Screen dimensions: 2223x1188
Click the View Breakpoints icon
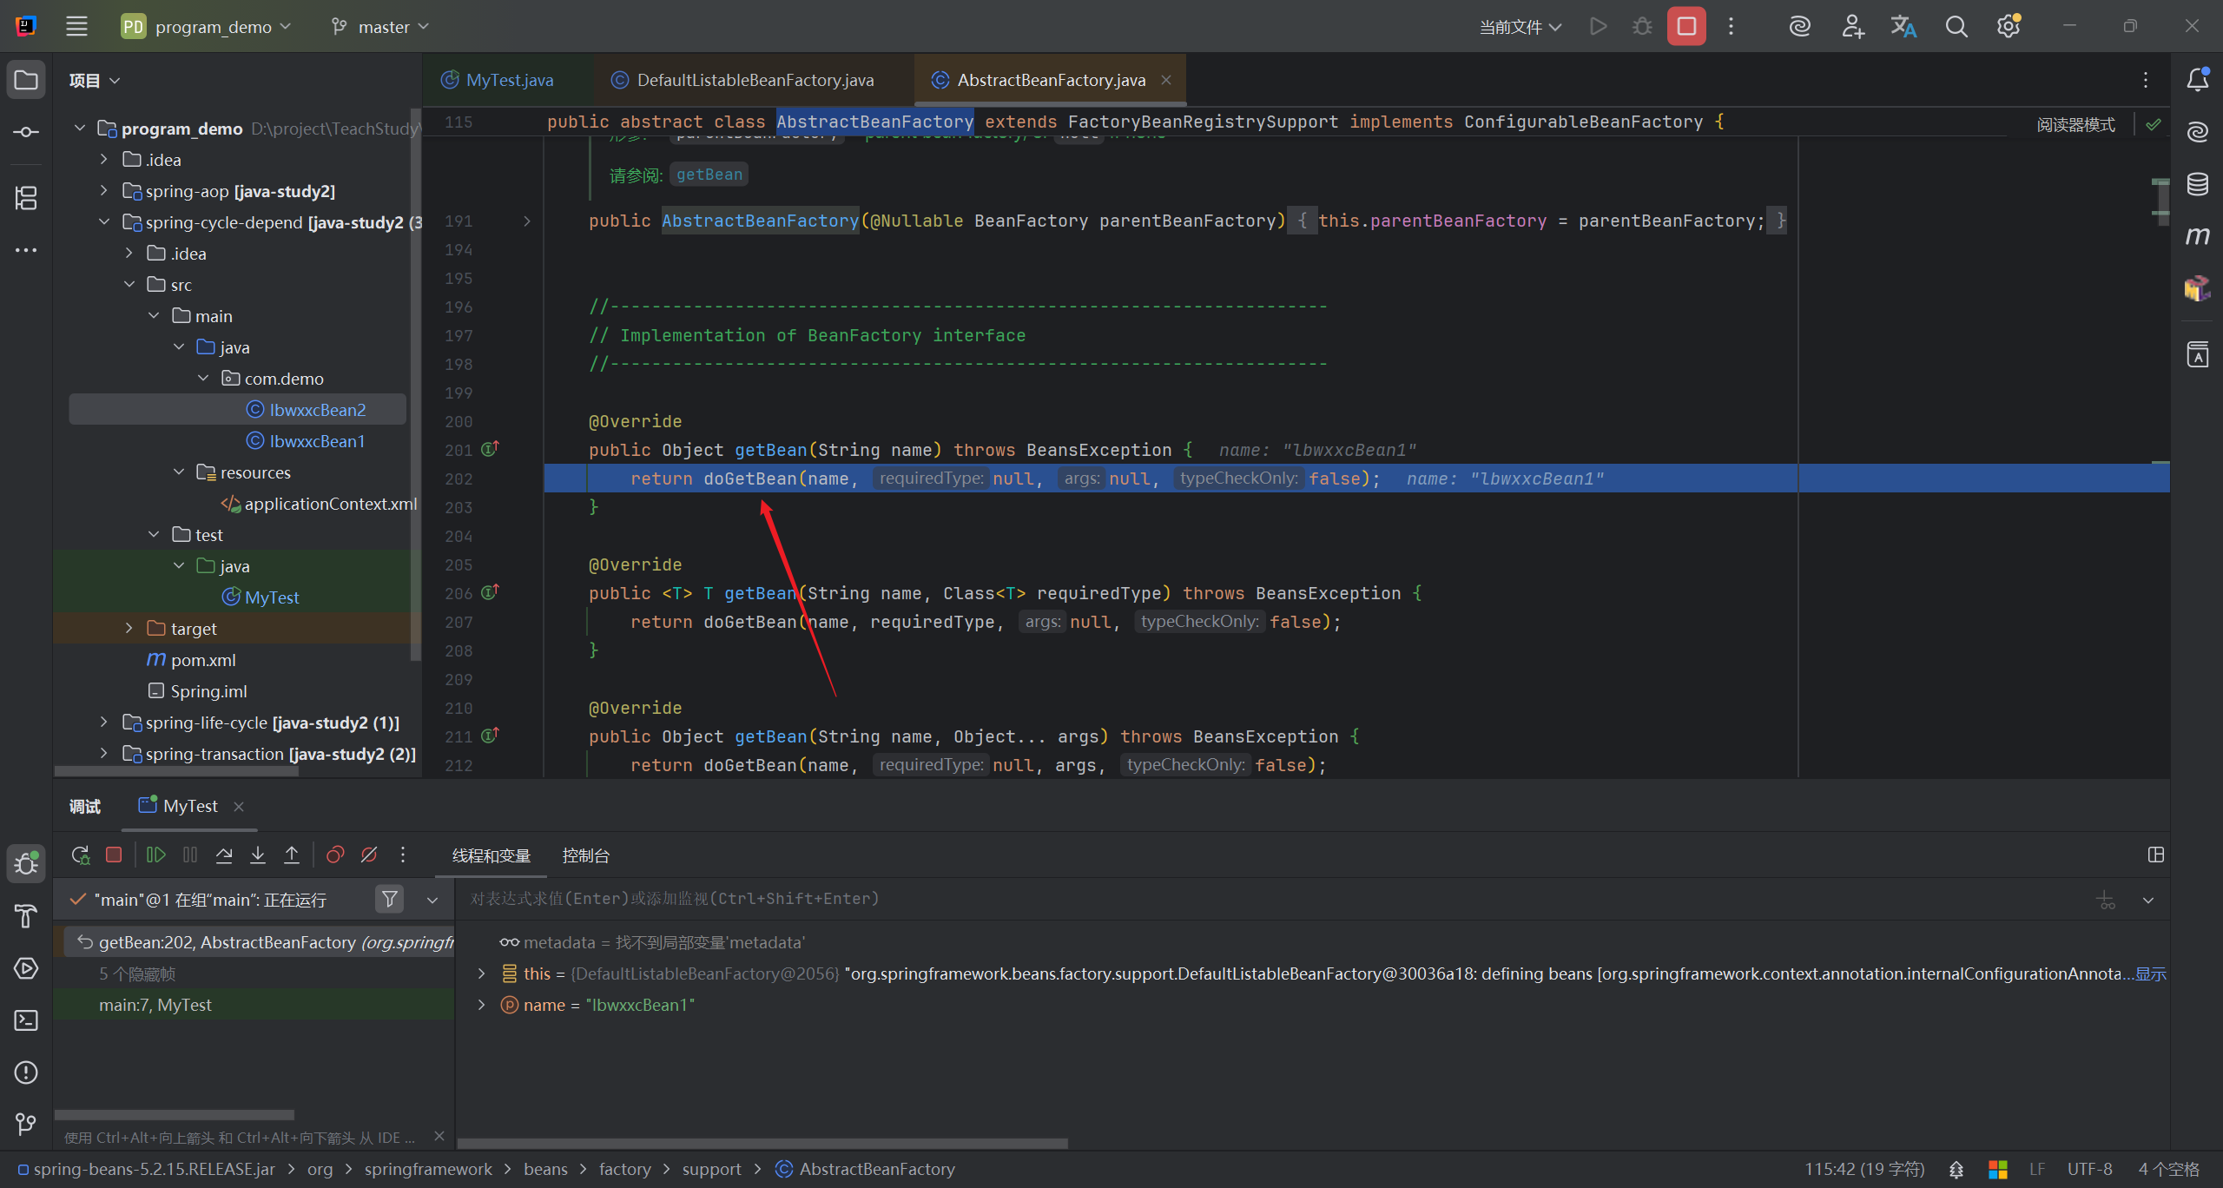tap(335, 855)
